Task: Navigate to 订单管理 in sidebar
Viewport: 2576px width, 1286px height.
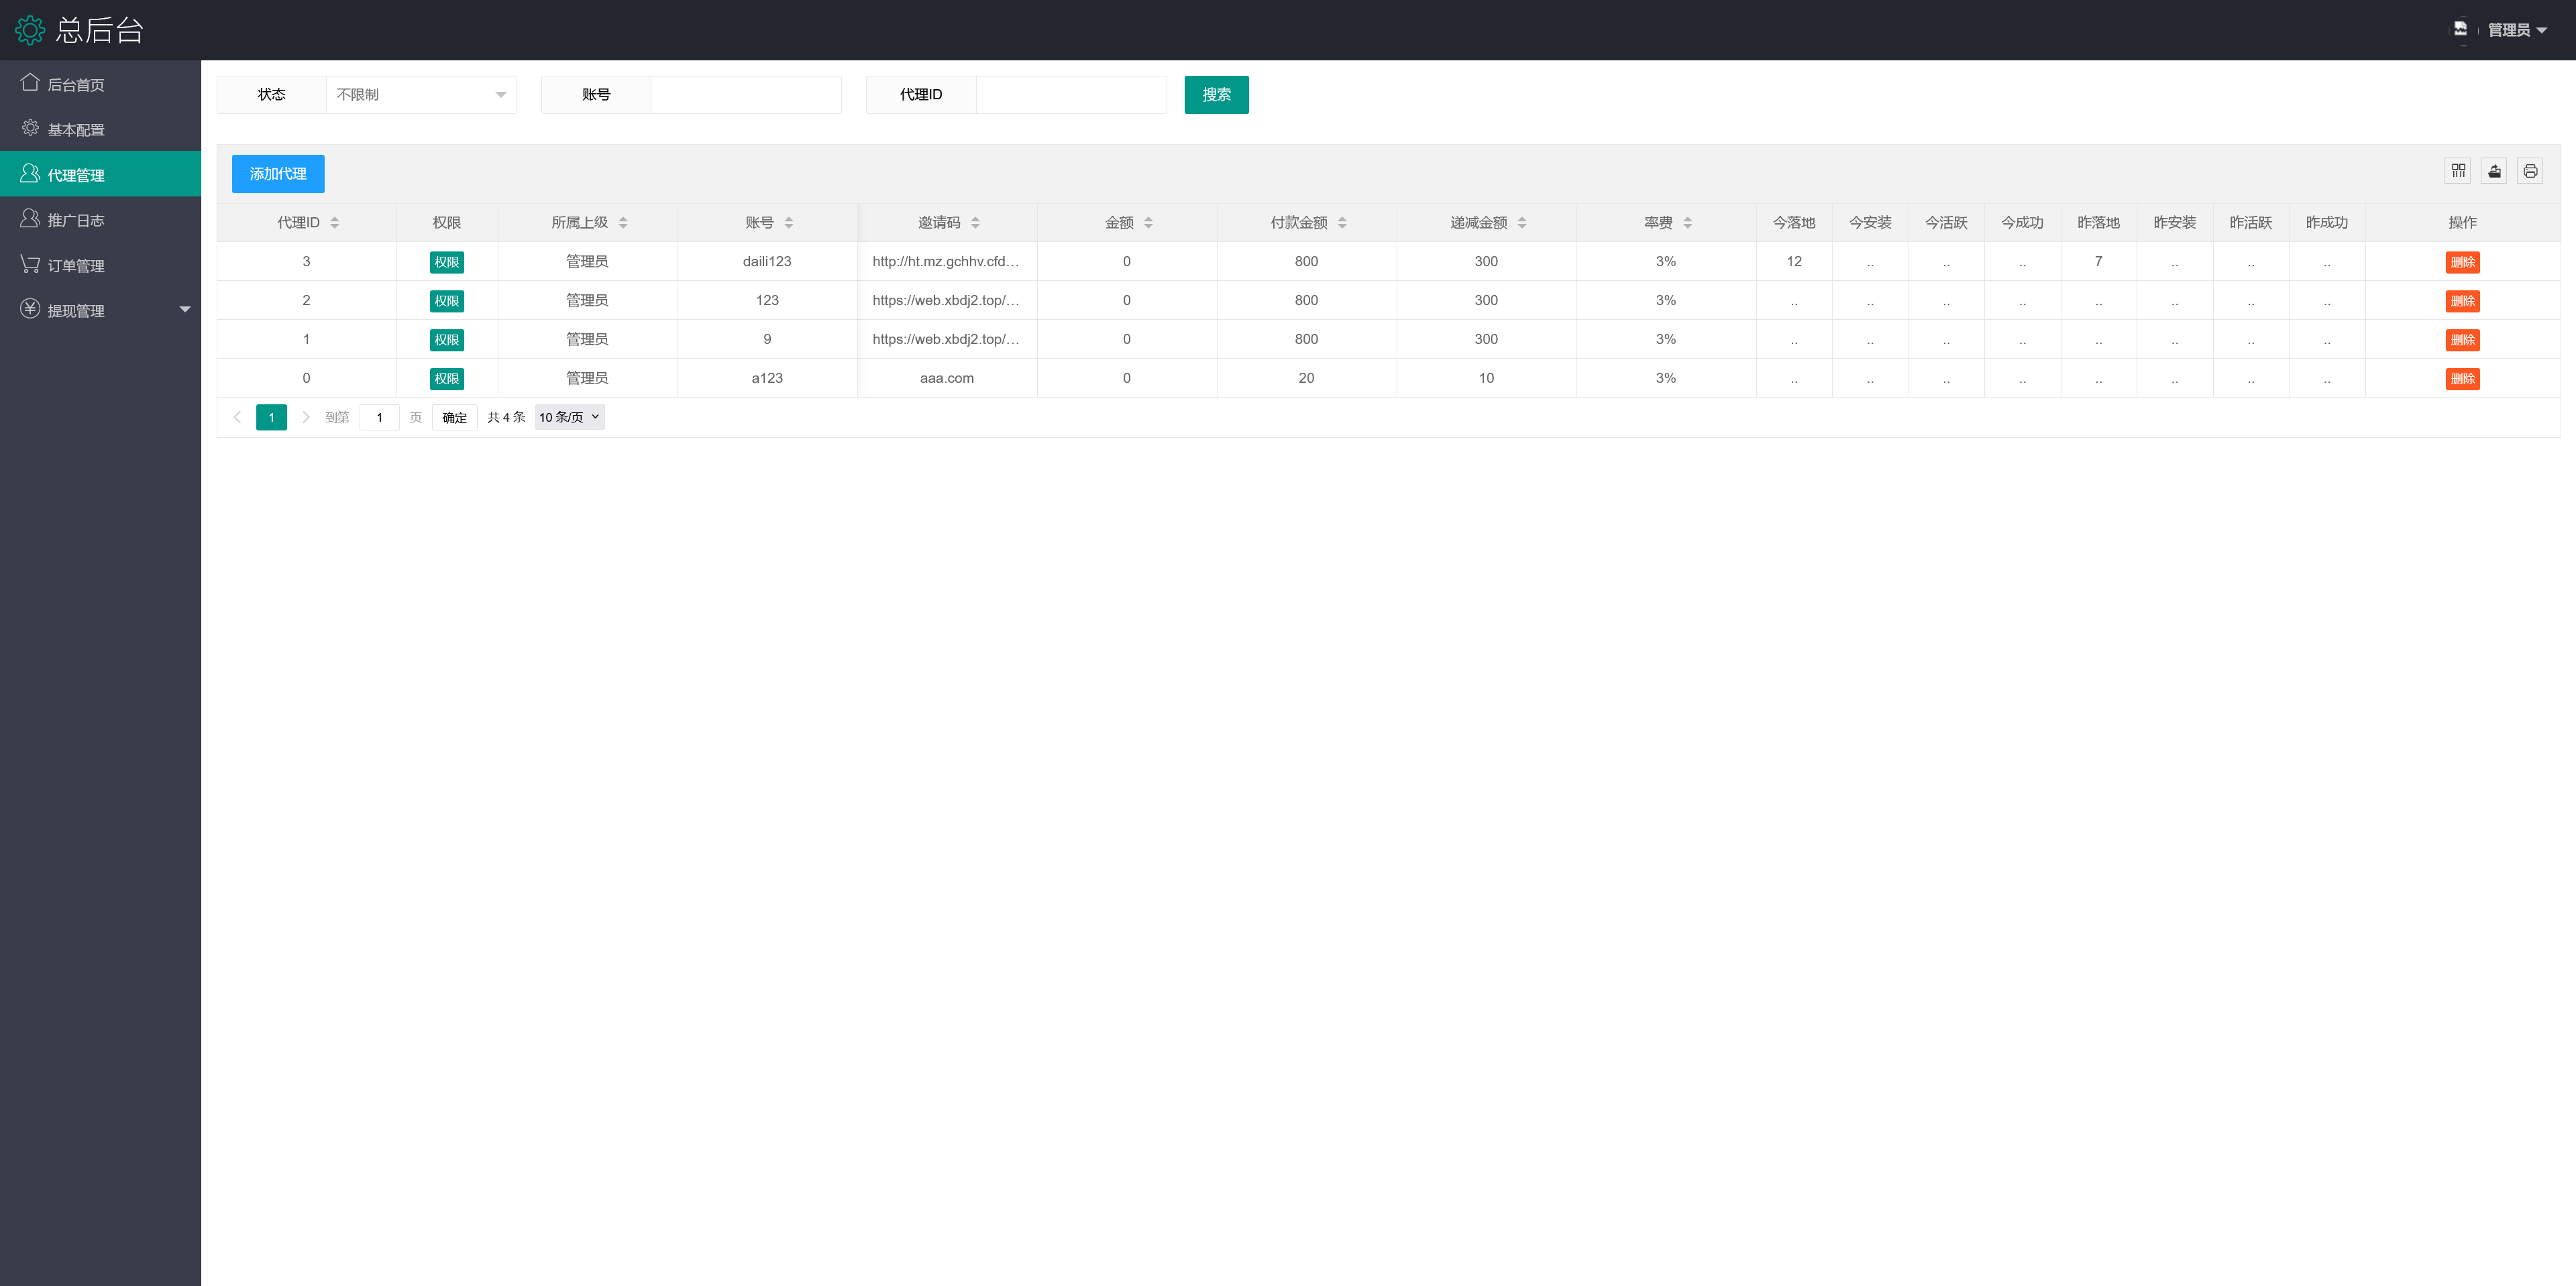Action: [x=76, y=265]
